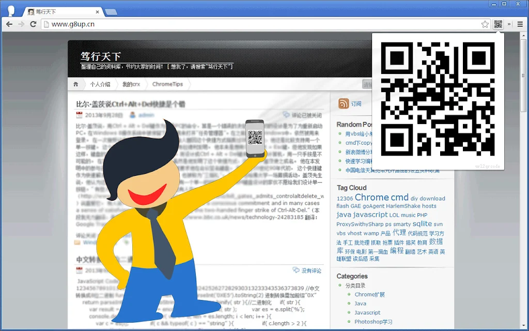The height and width of the screenshot is (331, 529).
Task: Open the 编程 tag
Action: (x=396, y=251)
